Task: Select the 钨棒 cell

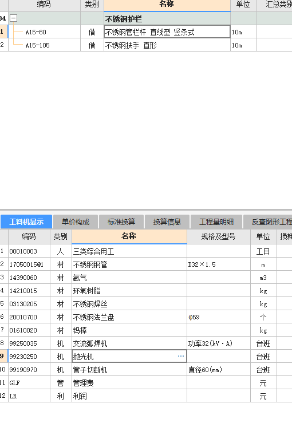Action: click(x=129, y=330)
